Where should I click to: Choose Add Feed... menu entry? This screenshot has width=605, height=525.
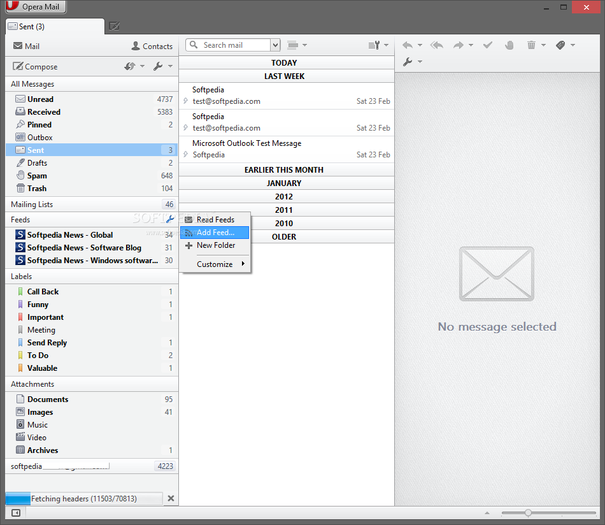215,233
